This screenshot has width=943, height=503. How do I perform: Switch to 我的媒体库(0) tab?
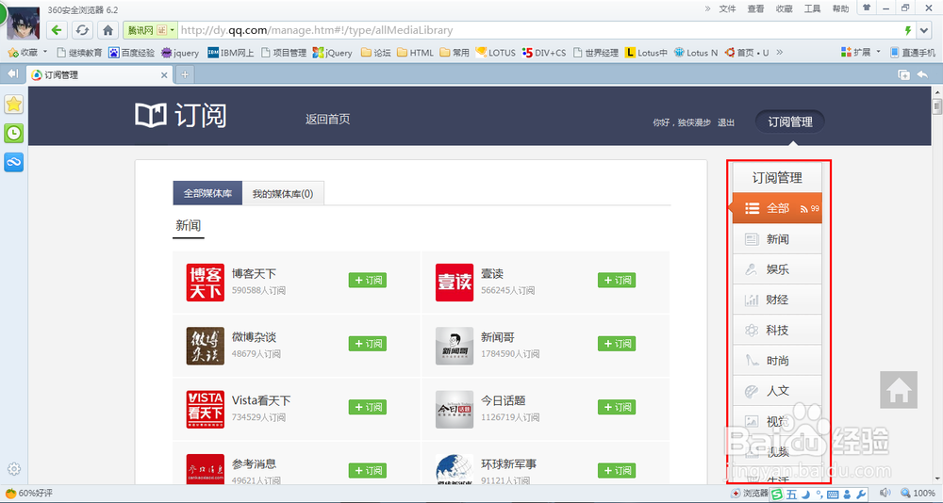pyautogui.click(x=283, y=193)
